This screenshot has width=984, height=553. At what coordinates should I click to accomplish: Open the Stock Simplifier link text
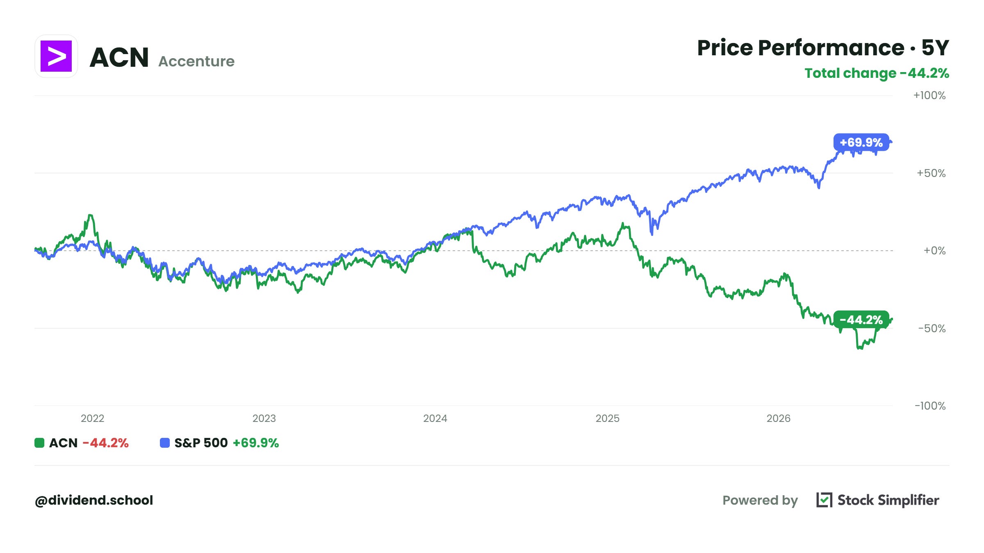pyautogui.click(x=888, y=500)
